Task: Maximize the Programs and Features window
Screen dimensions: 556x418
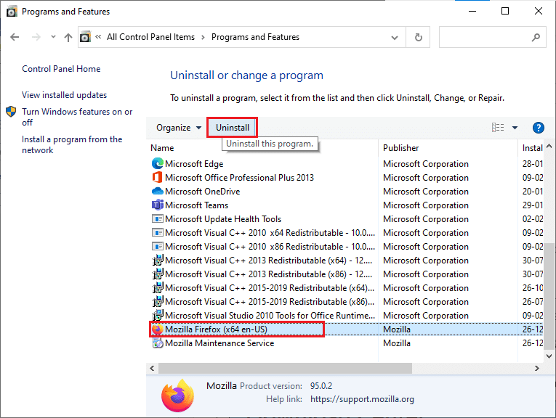Action: [505, 11]
